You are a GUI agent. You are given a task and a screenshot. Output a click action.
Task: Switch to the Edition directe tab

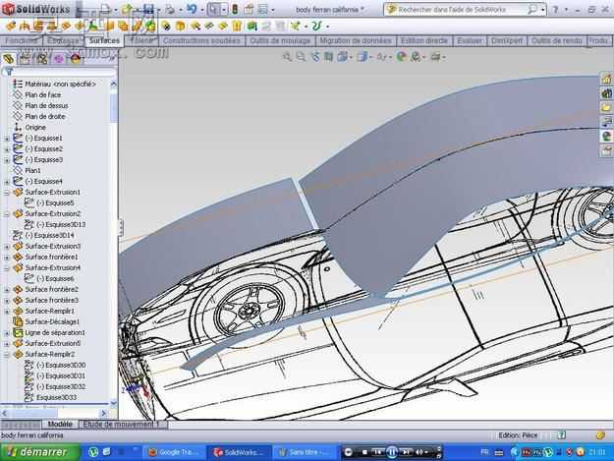tap(424, 40)
